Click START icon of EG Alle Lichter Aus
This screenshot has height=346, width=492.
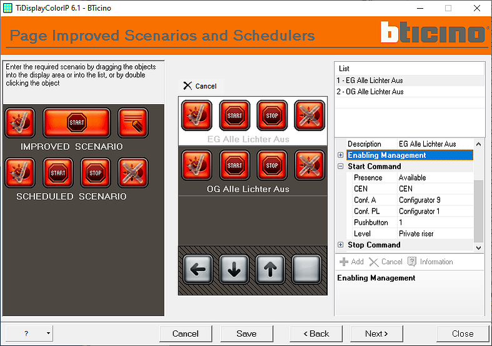pyautogui.click(x=234, y=116)
